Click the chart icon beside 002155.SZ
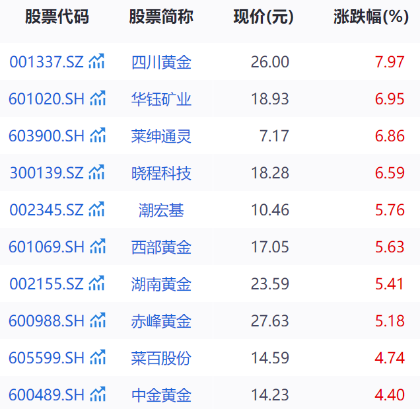The width and height of the screenshot is (420, 409). pos(97,284)
